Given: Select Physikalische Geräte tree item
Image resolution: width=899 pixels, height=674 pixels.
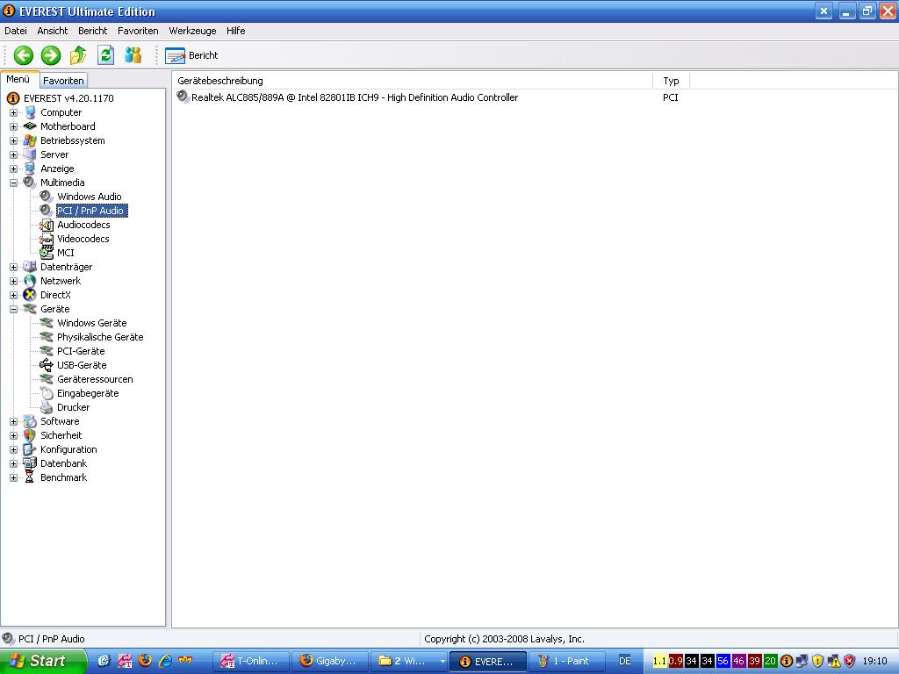Looking at the screenshot, I should (x=100, y=337).
